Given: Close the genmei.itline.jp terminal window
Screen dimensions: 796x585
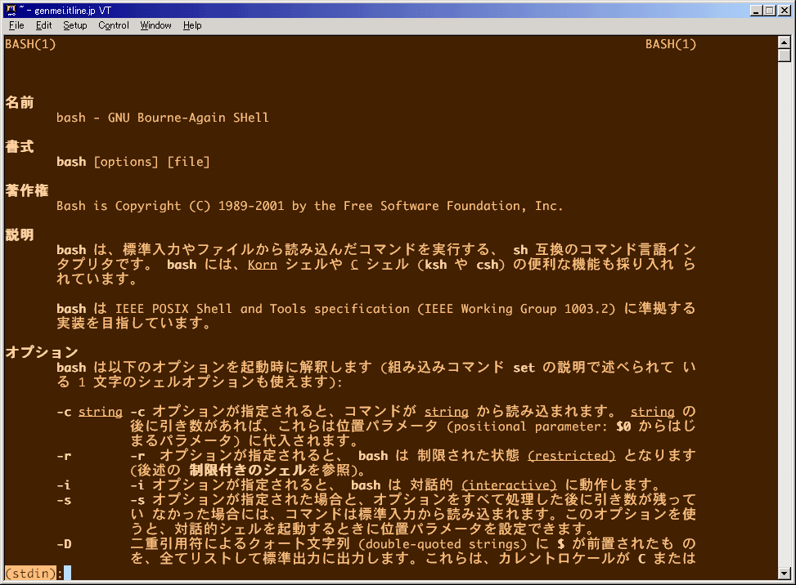Looking at the screenshot, I should click(x=783, y=10).
